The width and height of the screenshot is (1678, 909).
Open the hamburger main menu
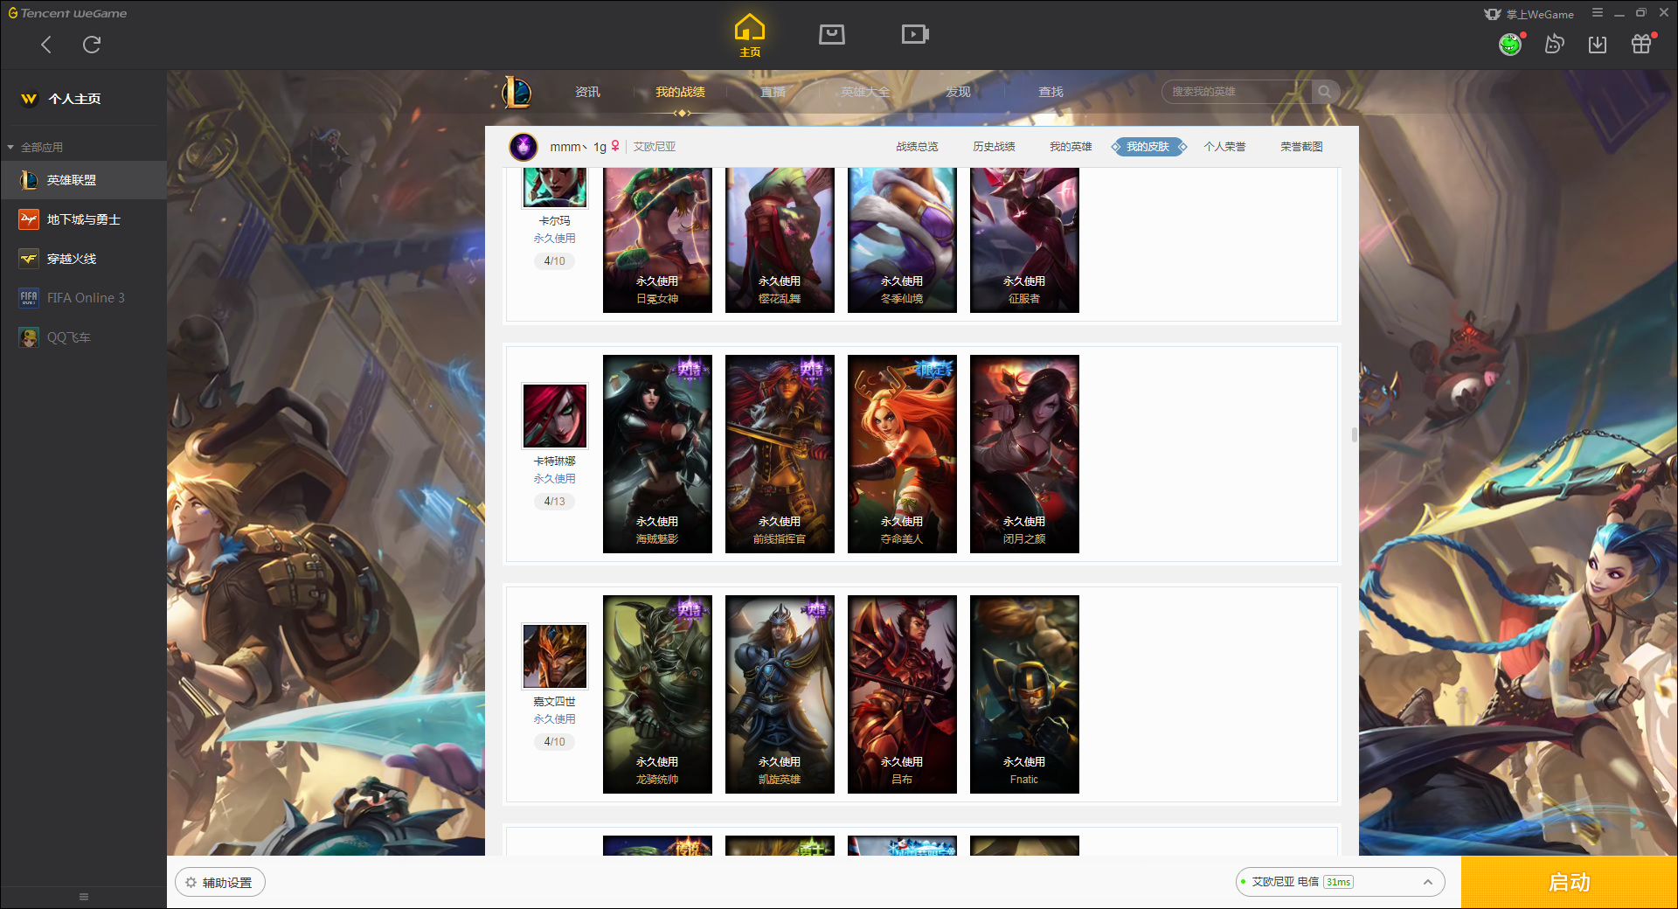tap(1598, 13)
